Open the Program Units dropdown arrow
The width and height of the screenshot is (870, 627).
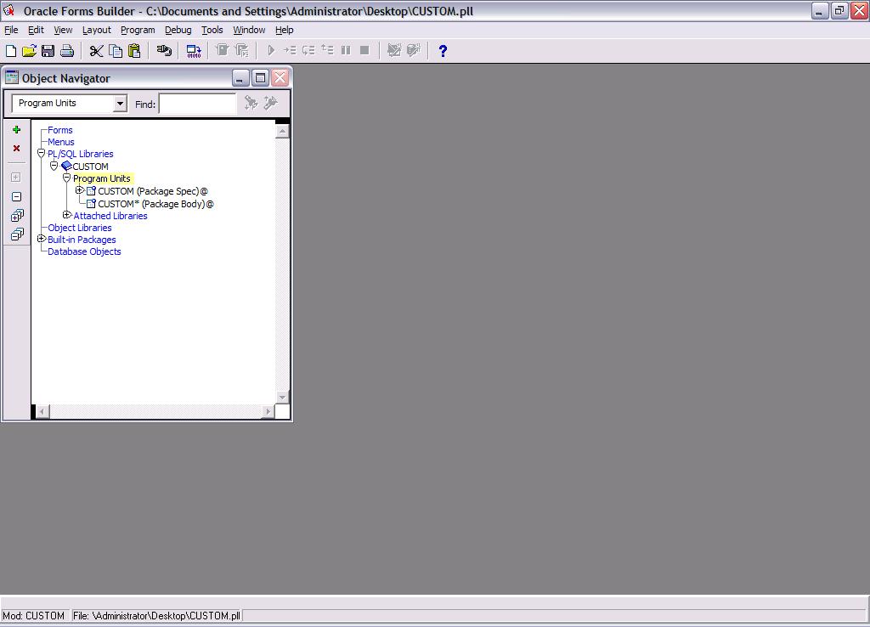tap(120, 103)
